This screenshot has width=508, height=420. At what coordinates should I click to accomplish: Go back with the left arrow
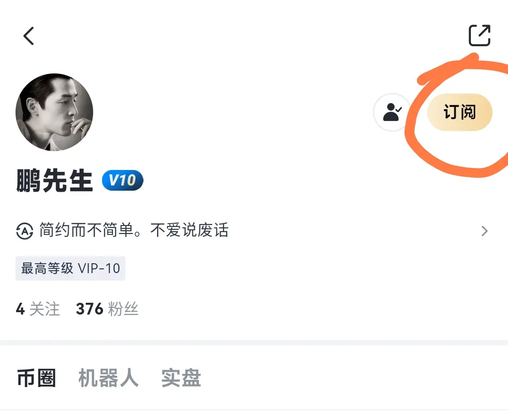29,36
